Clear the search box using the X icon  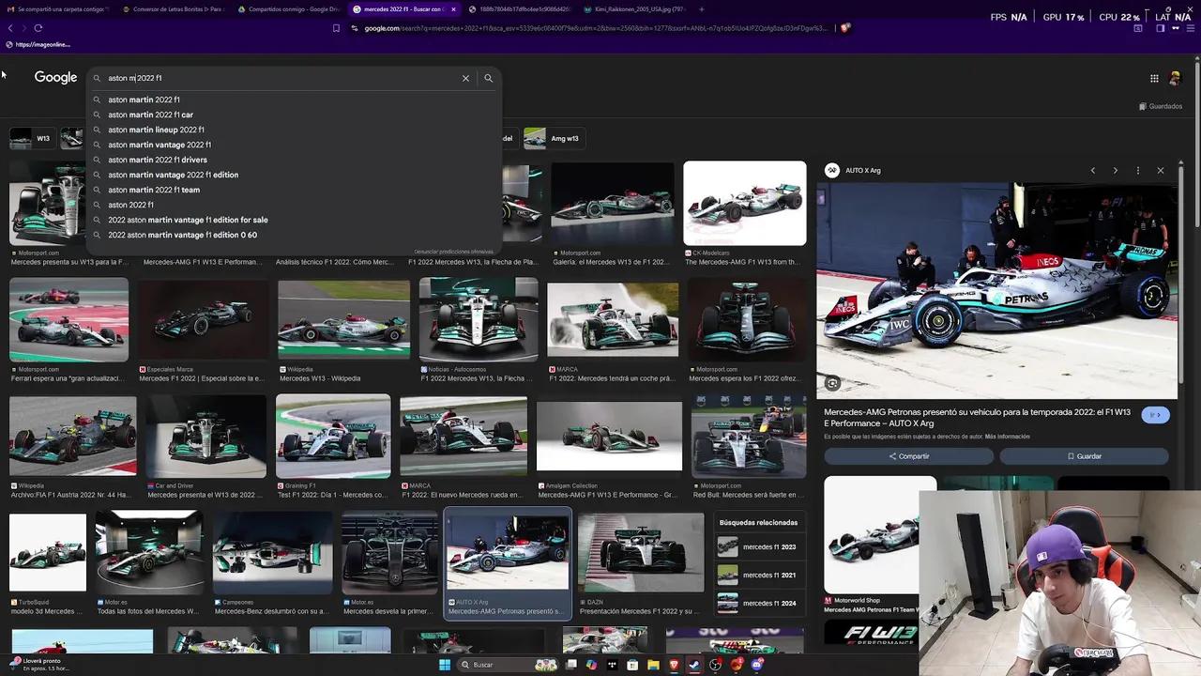[x=465, y=78]
